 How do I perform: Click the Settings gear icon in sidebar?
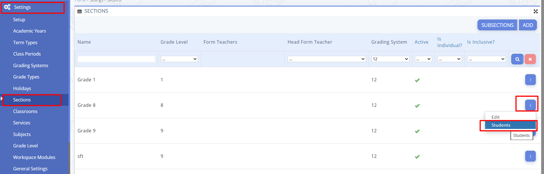click(x=7, y=7)
